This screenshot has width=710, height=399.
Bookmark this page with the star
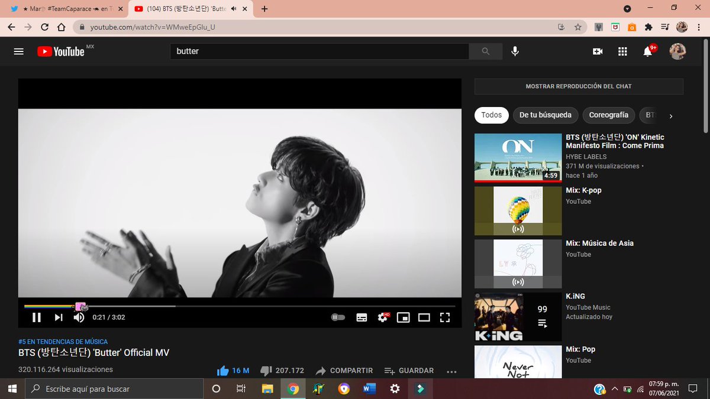[x=577, y=27]
